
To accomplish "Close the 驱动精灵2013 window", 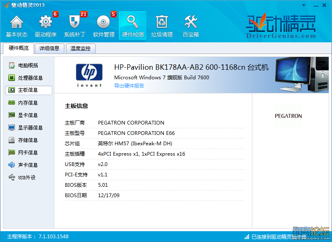I will pos(324,5).
